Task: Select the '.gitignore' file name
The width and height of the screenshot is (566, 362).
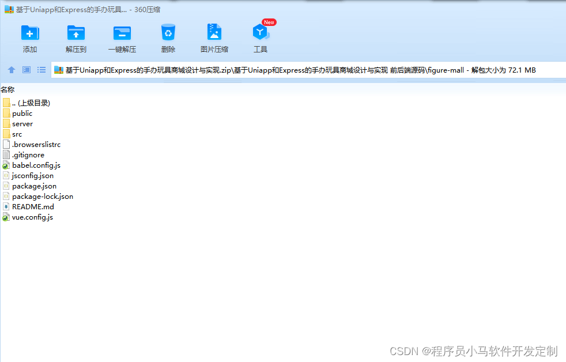Action: [28, 155]
